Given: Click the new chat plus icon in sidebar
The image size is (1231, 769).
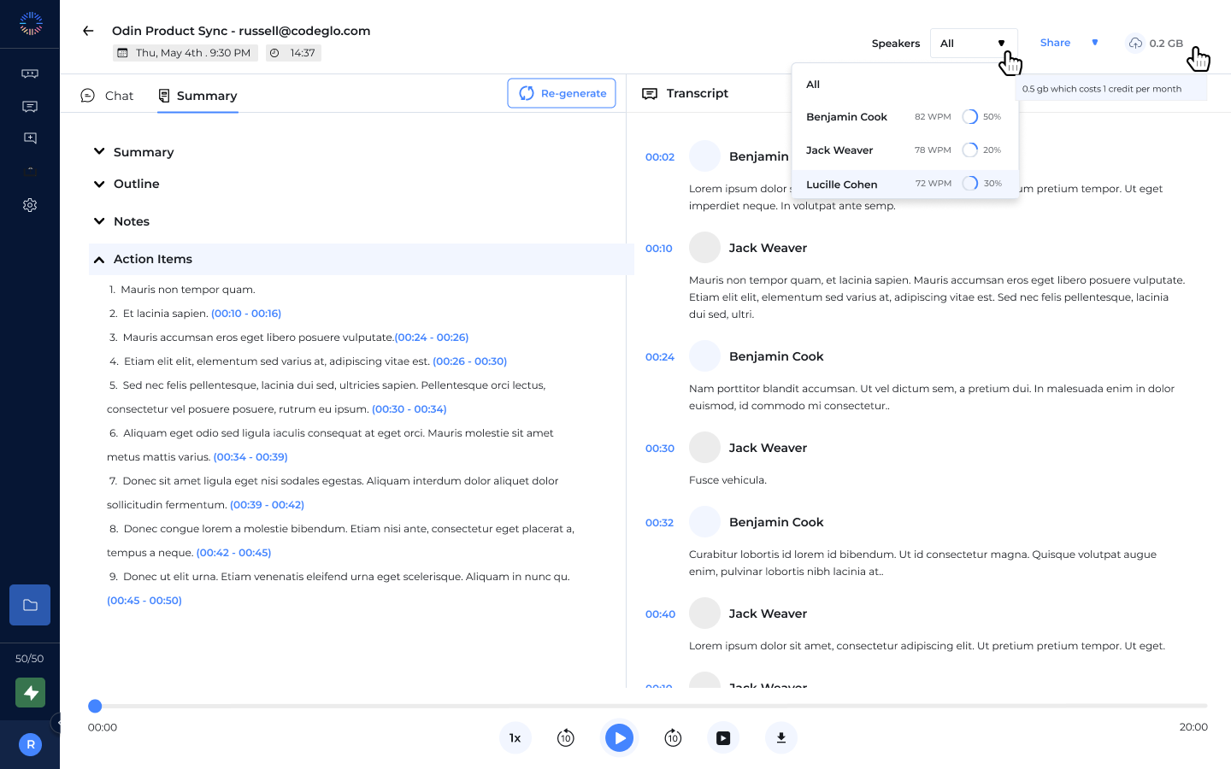Looking at the screenshot, I should coord(30,138).
